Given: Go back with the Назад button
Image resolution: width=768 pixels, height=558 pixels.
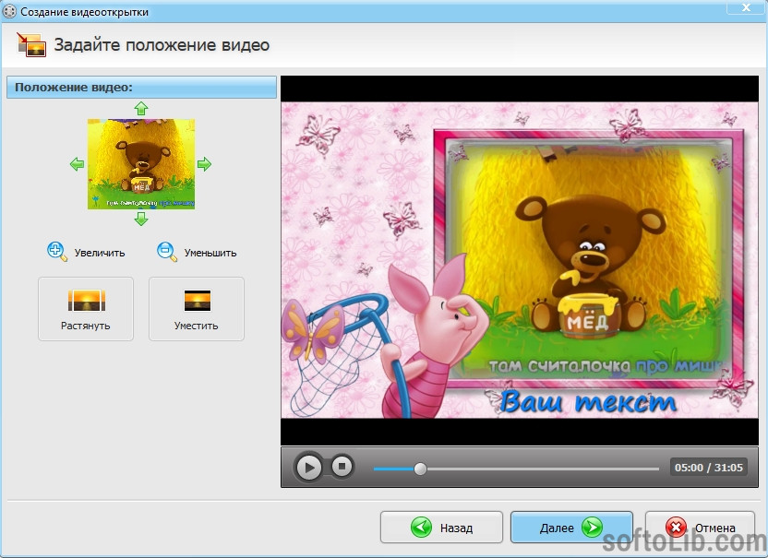Looking at the screenshot, I should (441, 528).
